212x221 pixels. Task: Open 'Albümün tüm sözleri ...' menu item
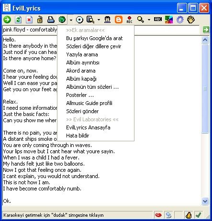[96, 87]
